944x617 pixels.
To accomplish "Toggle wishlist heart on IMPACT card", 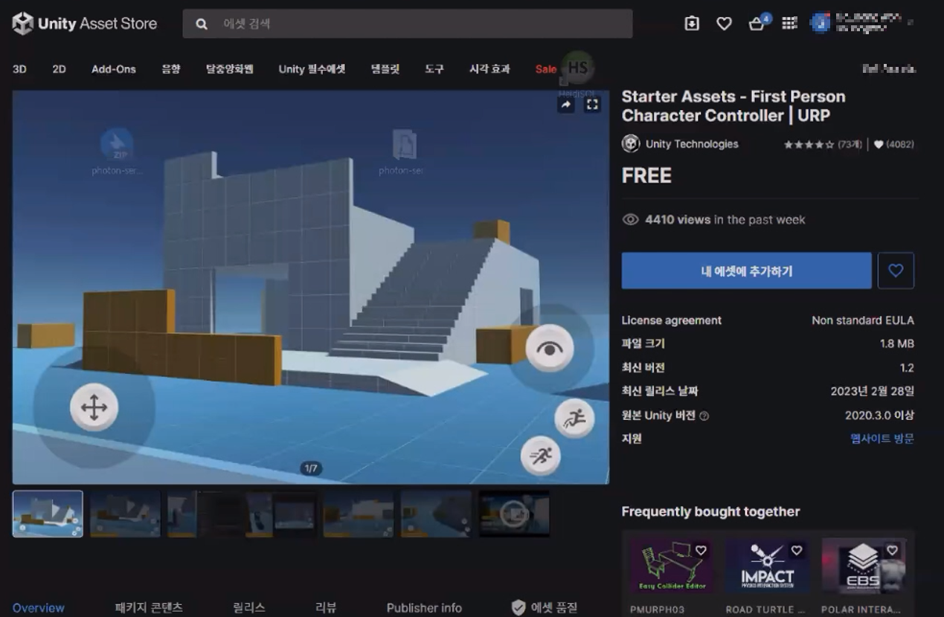I will coord(797,551).
